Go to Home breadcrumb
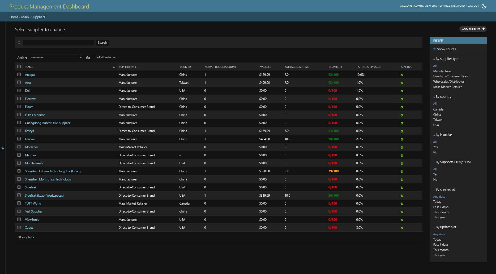 pos(14,17)
